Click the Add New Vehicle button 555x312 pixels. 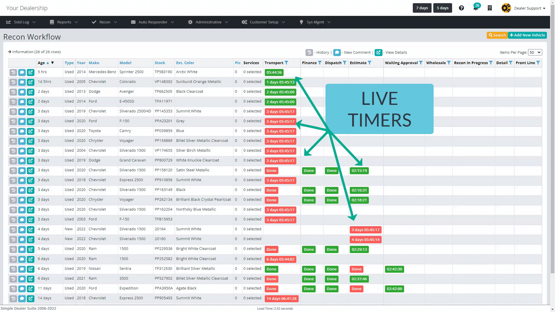point(527,35)
